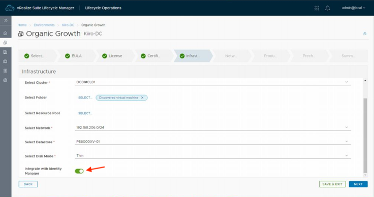Go to the Products wizard step

270,56
